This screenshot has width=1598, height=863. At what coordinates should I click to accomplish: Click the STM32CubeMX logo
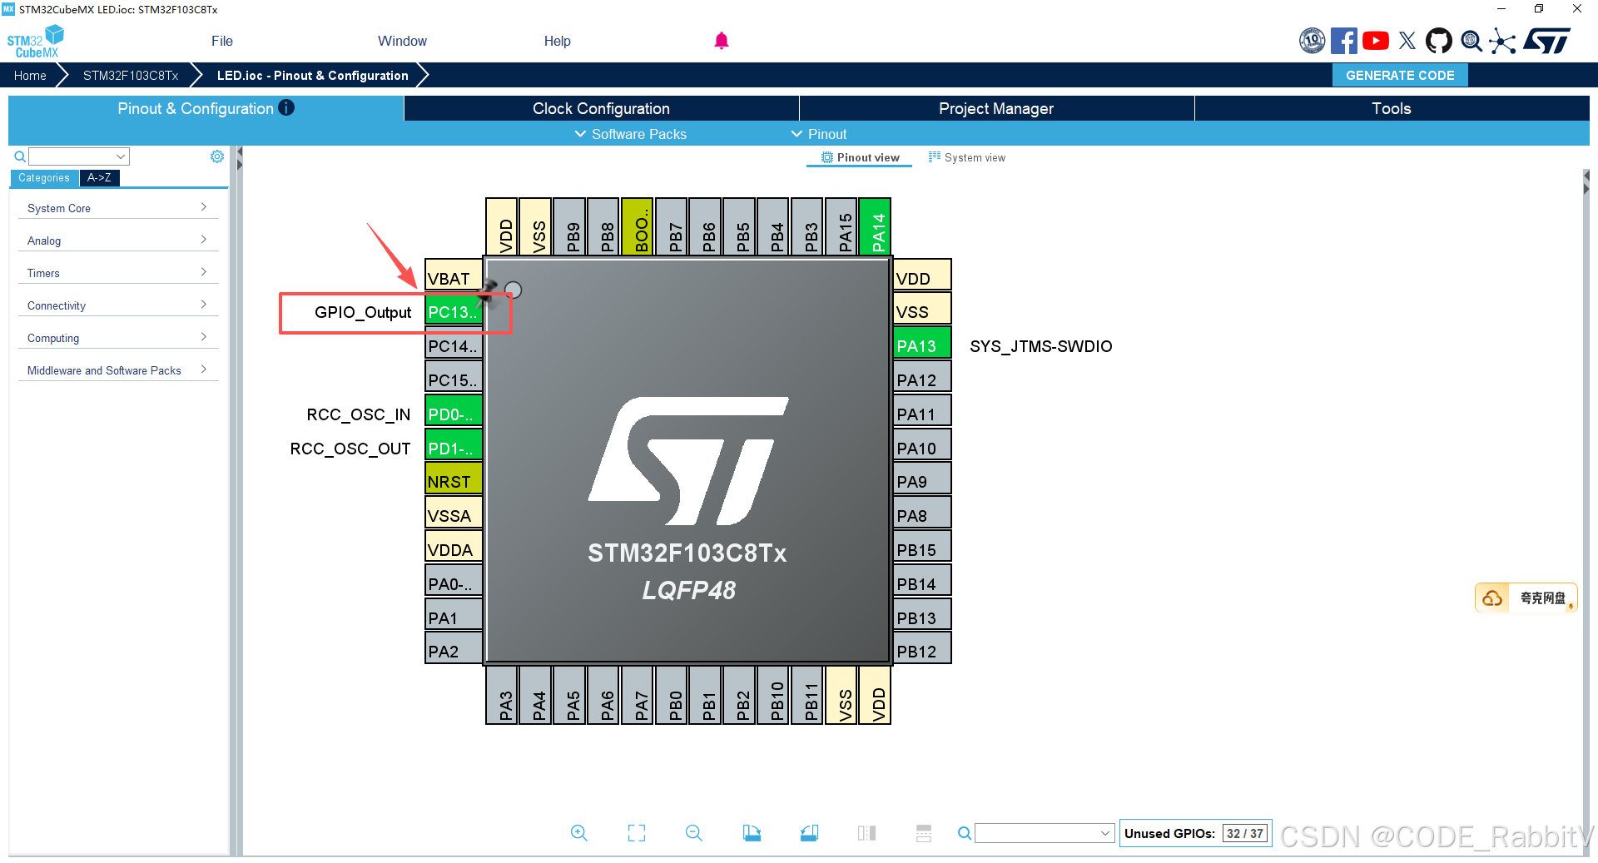pos(36,42)
